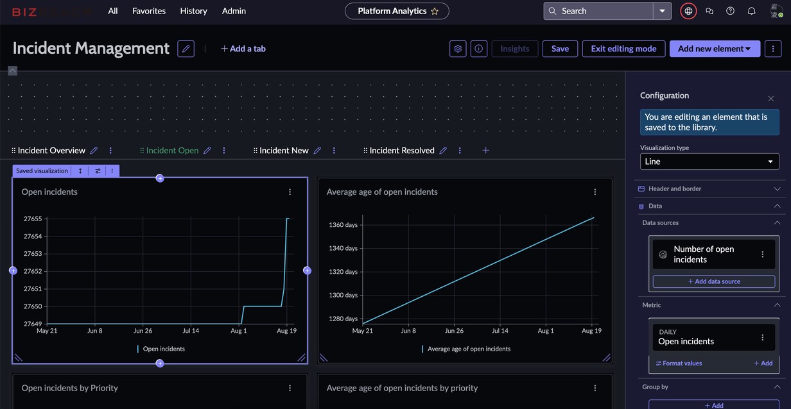Open the All menu
This screenshot has height=409, width=791.
(113, 11)
